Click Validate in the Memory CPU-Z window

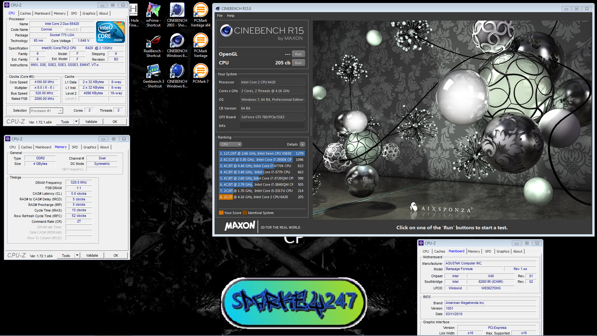(x=92, y=255)
